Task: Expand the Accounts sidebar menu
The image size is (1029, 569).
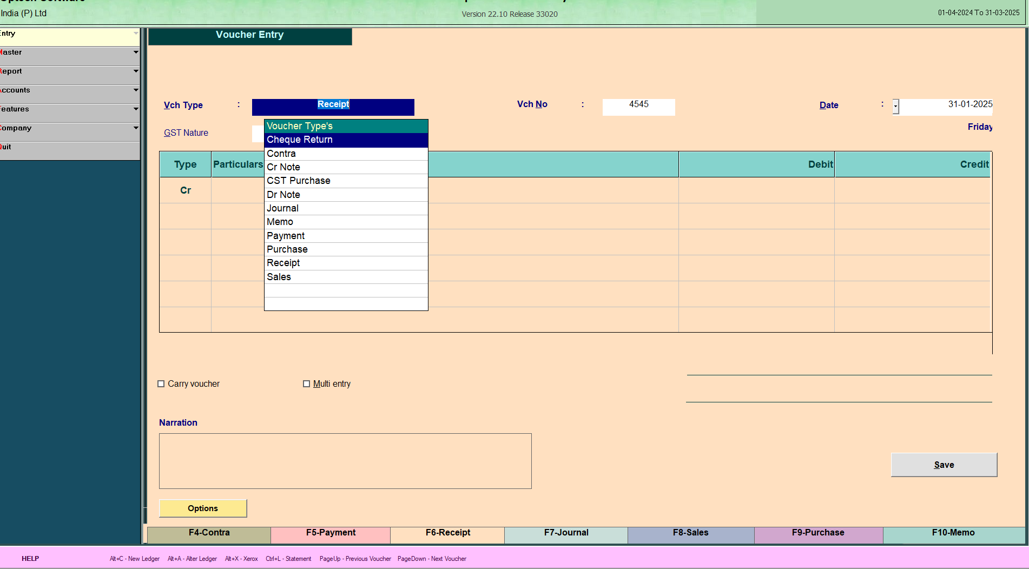Action: pos(69,91)
